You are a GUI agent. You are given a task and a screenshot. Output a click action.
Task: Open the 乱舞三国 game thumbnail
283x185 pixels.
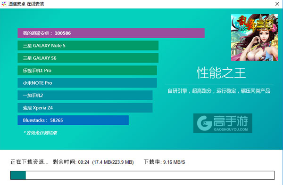click(x=255, y=38)
